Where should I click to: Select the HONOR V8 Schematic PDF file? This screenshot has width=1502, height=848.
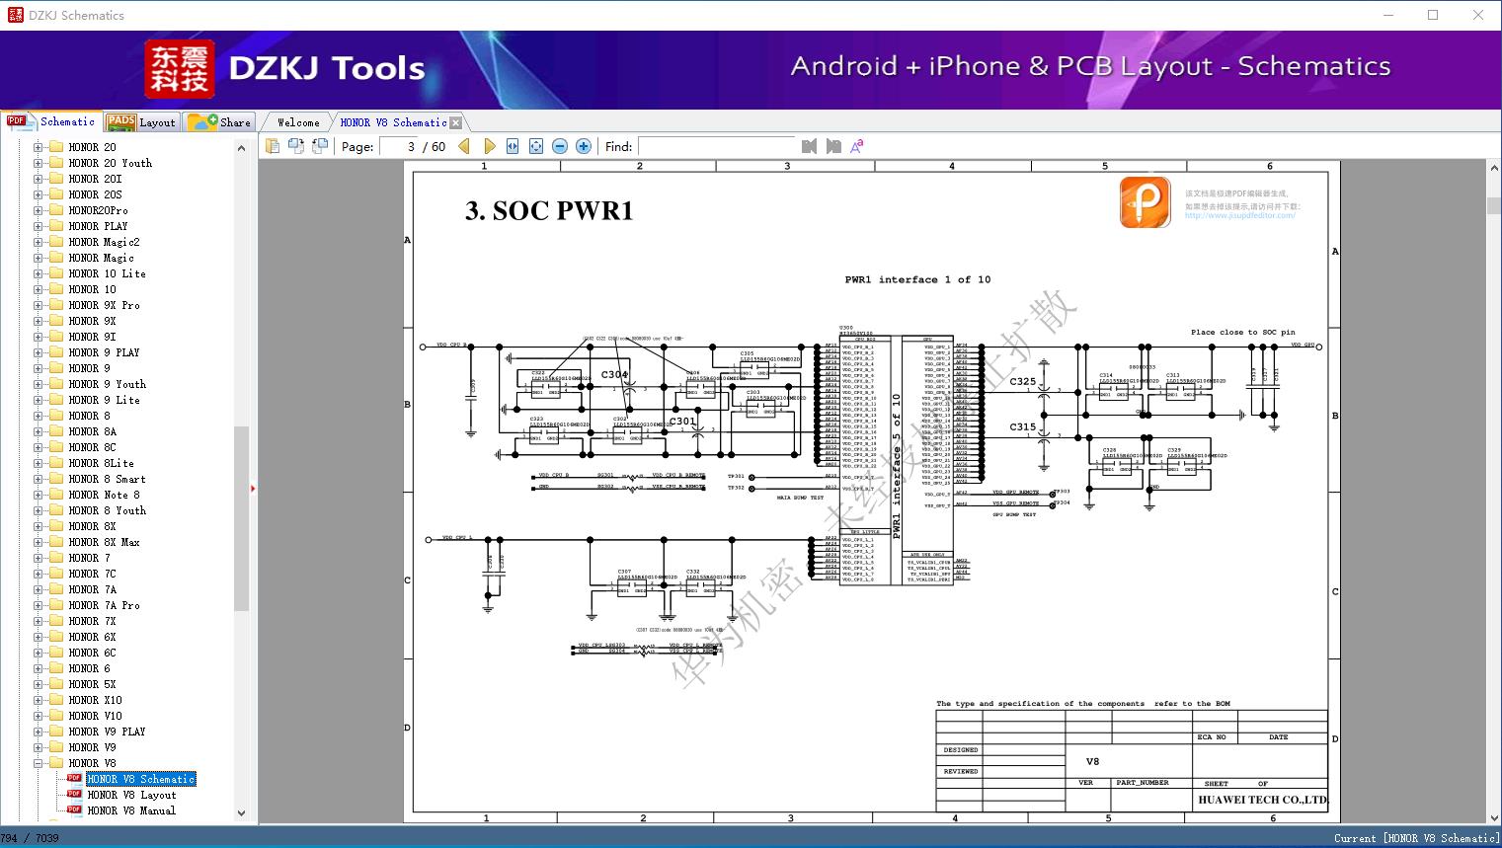click(x=140, y=779)
